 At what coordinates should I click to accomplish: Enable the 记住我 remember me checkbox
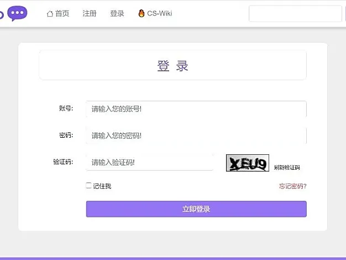(88, 185)
